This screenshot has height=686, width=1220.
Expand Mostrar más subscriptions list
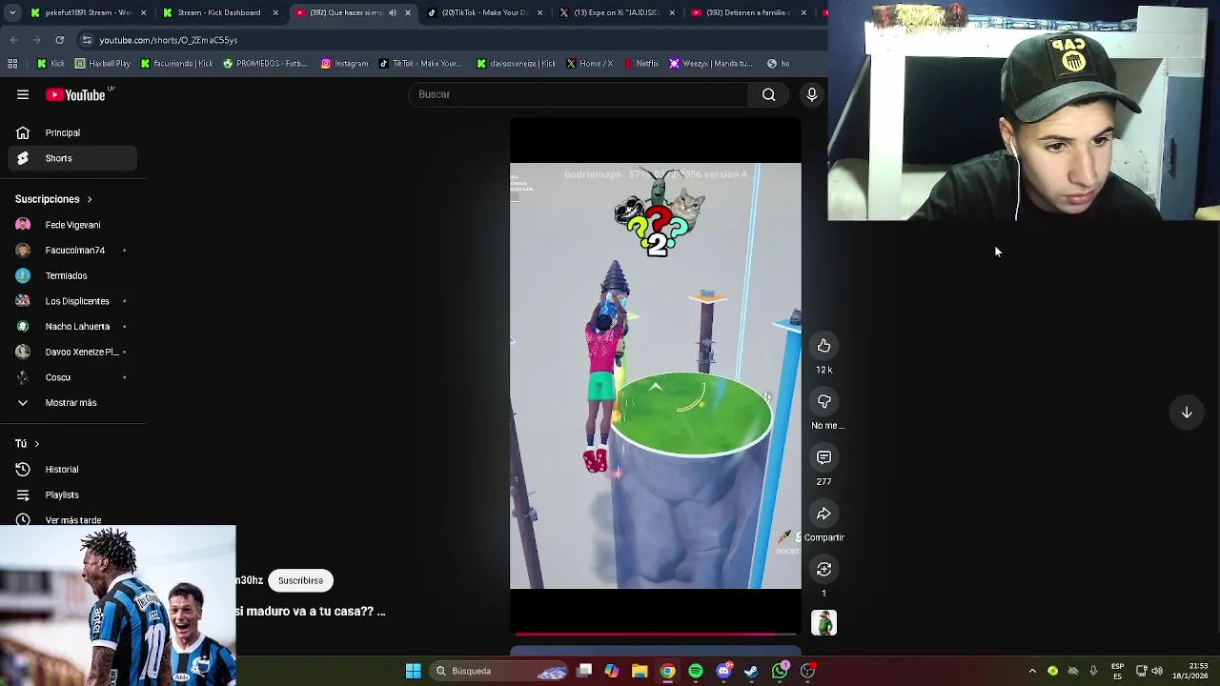(72, 403)
